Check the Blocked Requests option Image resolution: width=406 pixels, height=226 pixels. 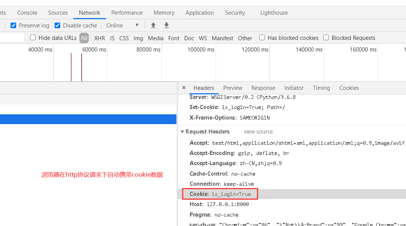326,38
